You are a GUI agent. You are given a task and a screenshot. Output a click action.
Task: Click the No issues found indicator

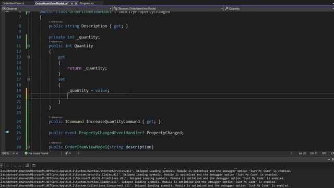coord(38,153)
